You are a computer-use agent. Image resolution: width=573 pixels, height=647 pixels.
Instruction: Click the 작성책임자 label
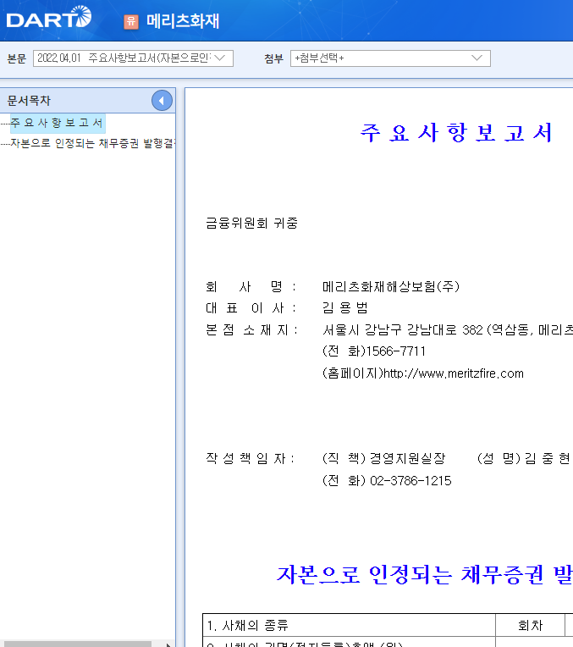click(250, 458)
